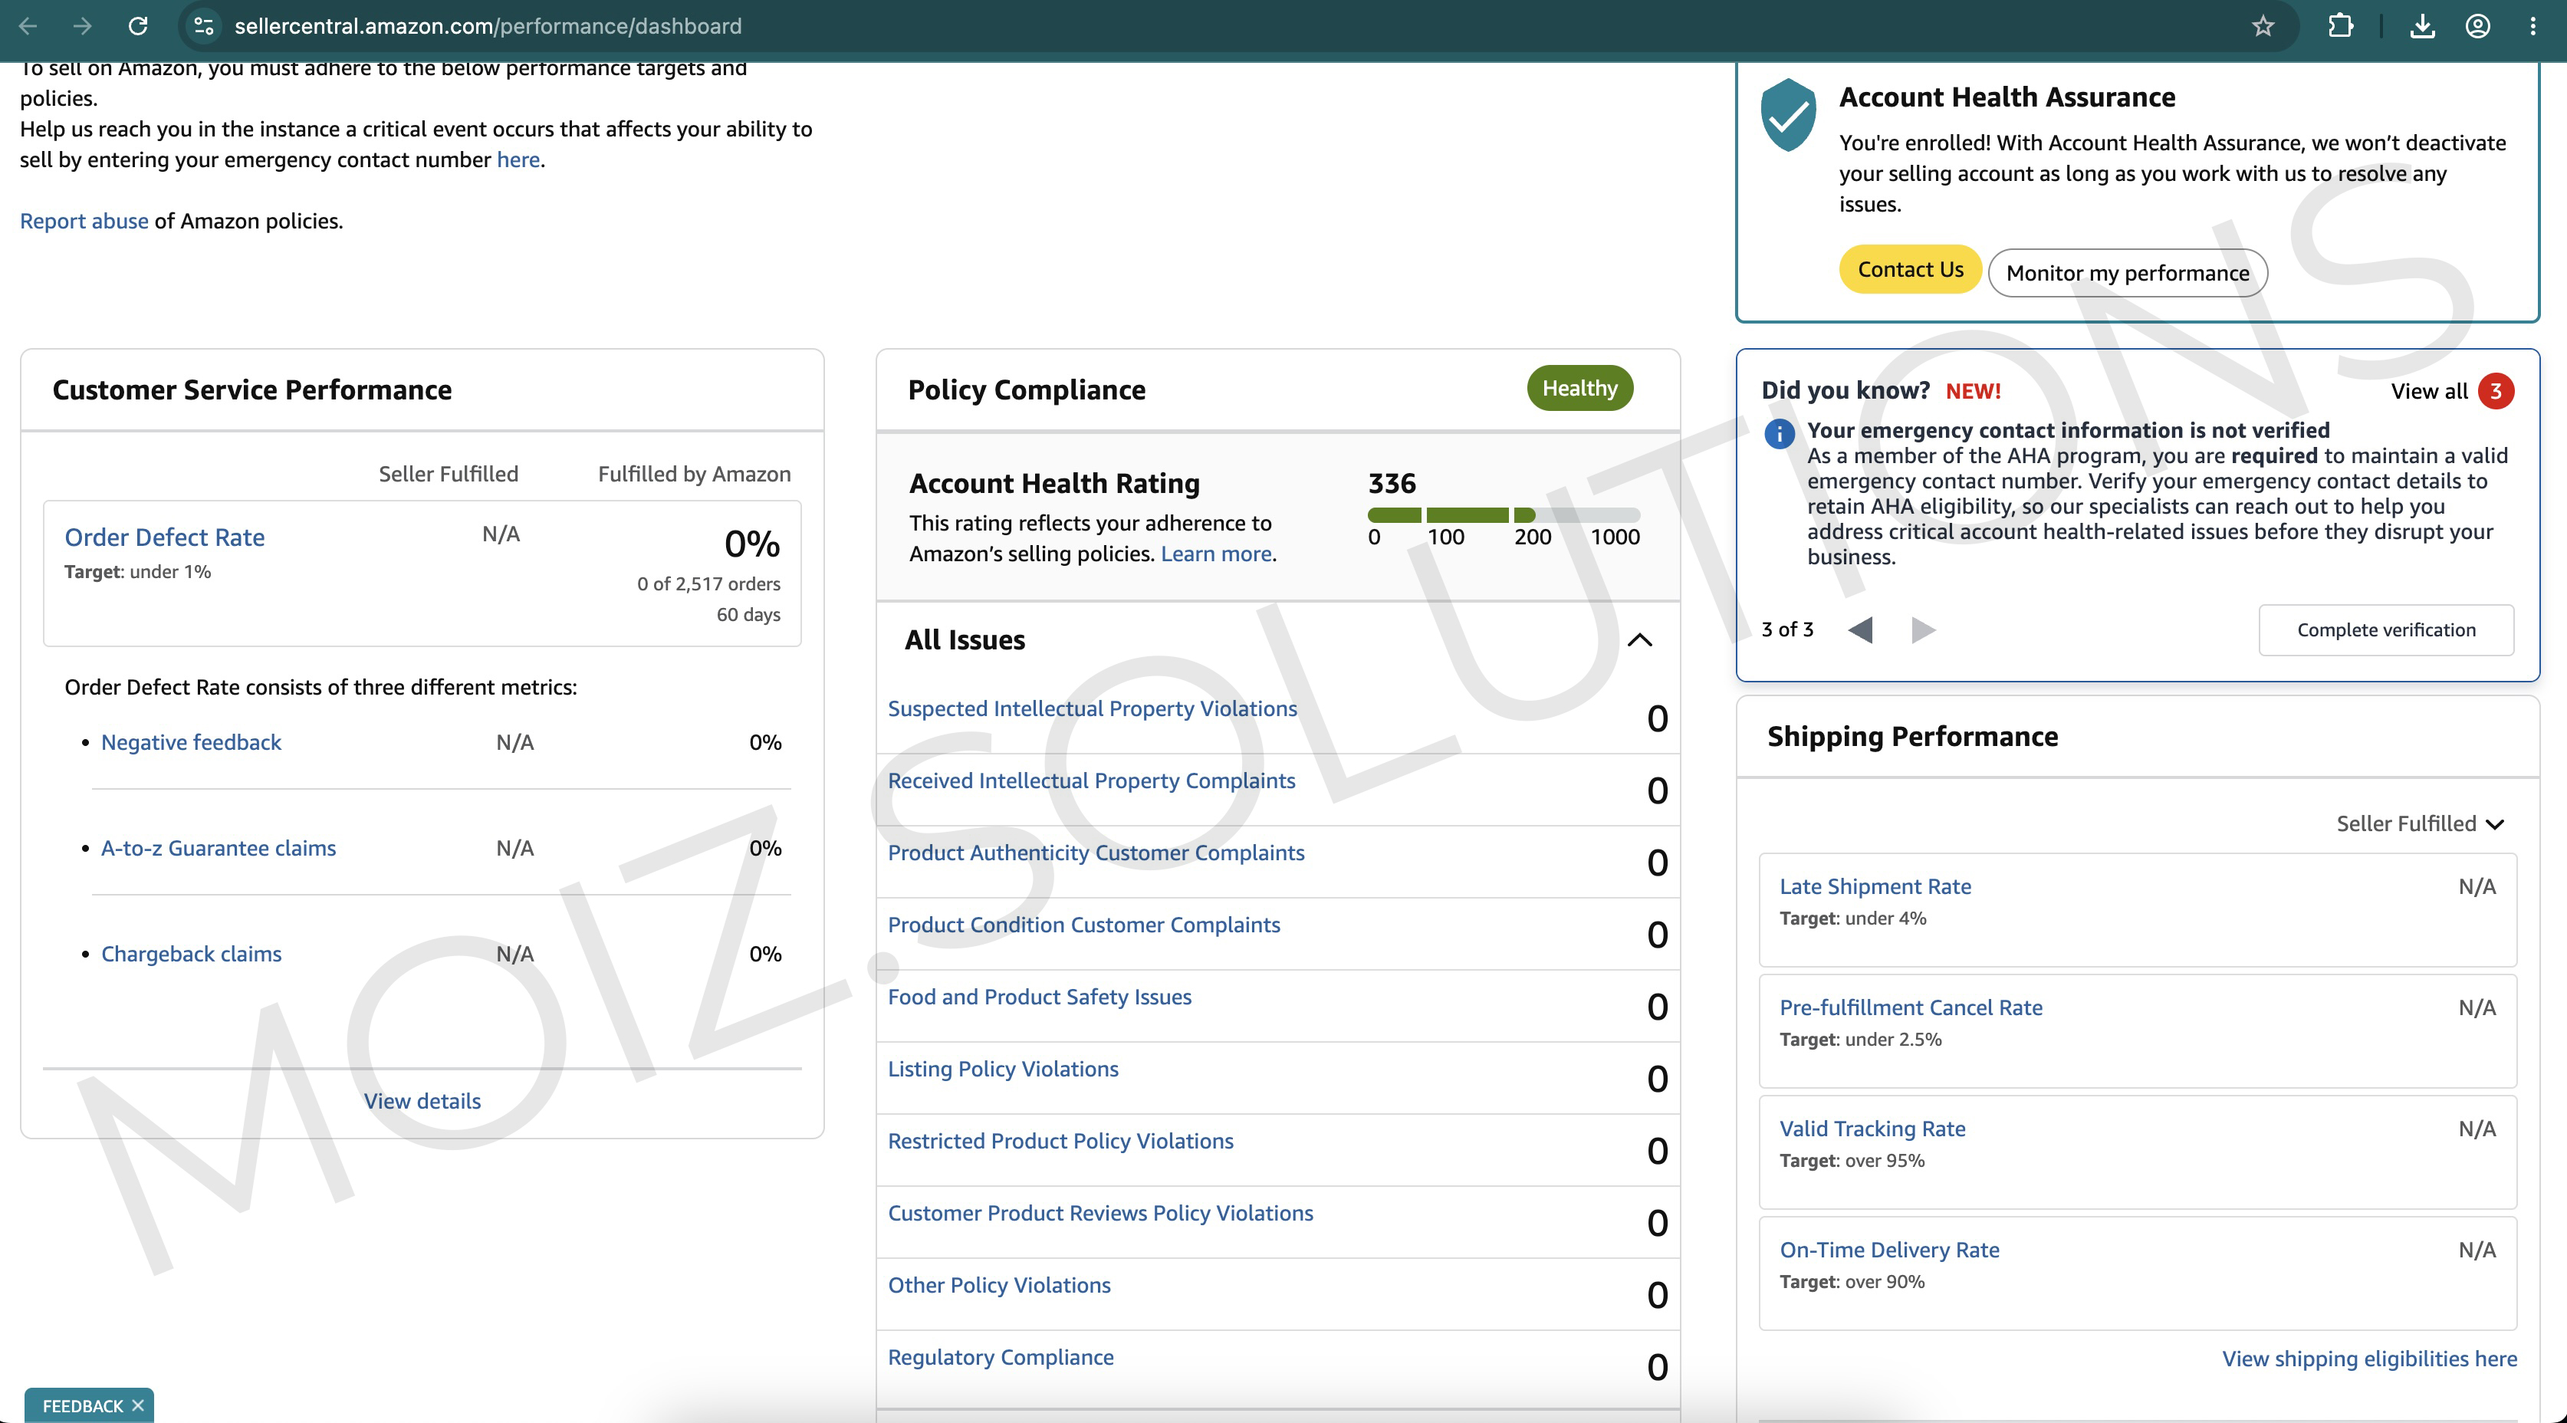Click the 'Seller Fulfilled' column header in Customer Service

[x=449, y=473]
